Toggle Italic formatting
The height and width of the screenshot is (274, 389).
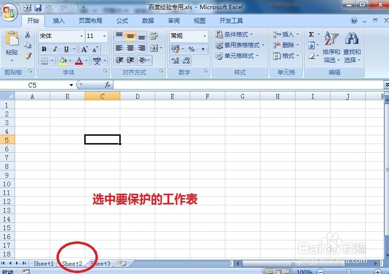click(x=55, y=49)
